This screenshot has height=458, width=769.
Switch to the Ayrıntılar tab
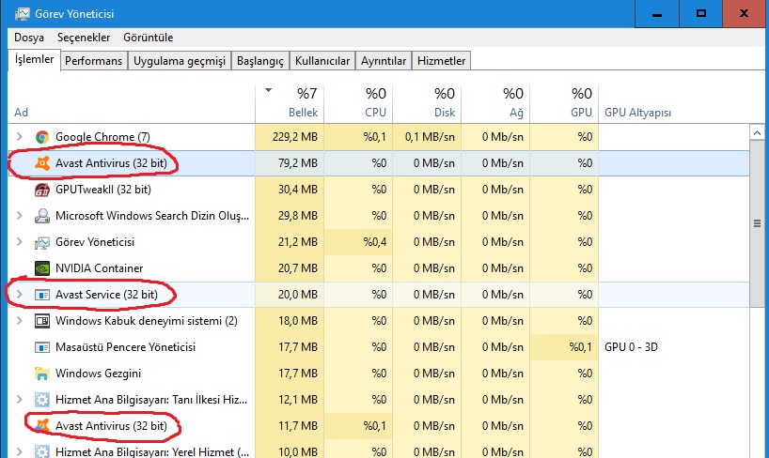[384, 61]
